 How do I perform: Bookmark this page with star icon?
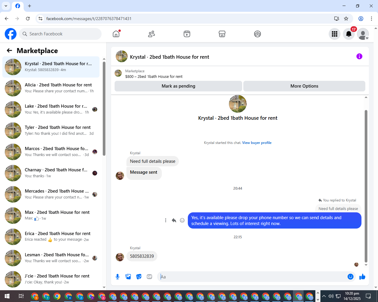point(346,19)
